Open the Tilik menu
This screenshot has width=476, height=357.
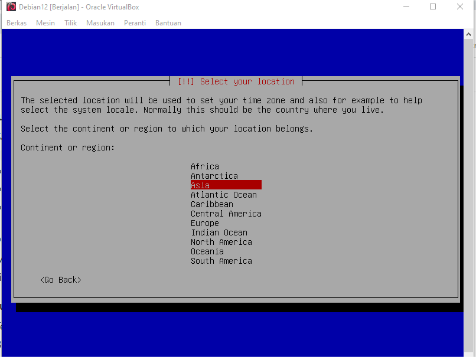click(71, 23)
